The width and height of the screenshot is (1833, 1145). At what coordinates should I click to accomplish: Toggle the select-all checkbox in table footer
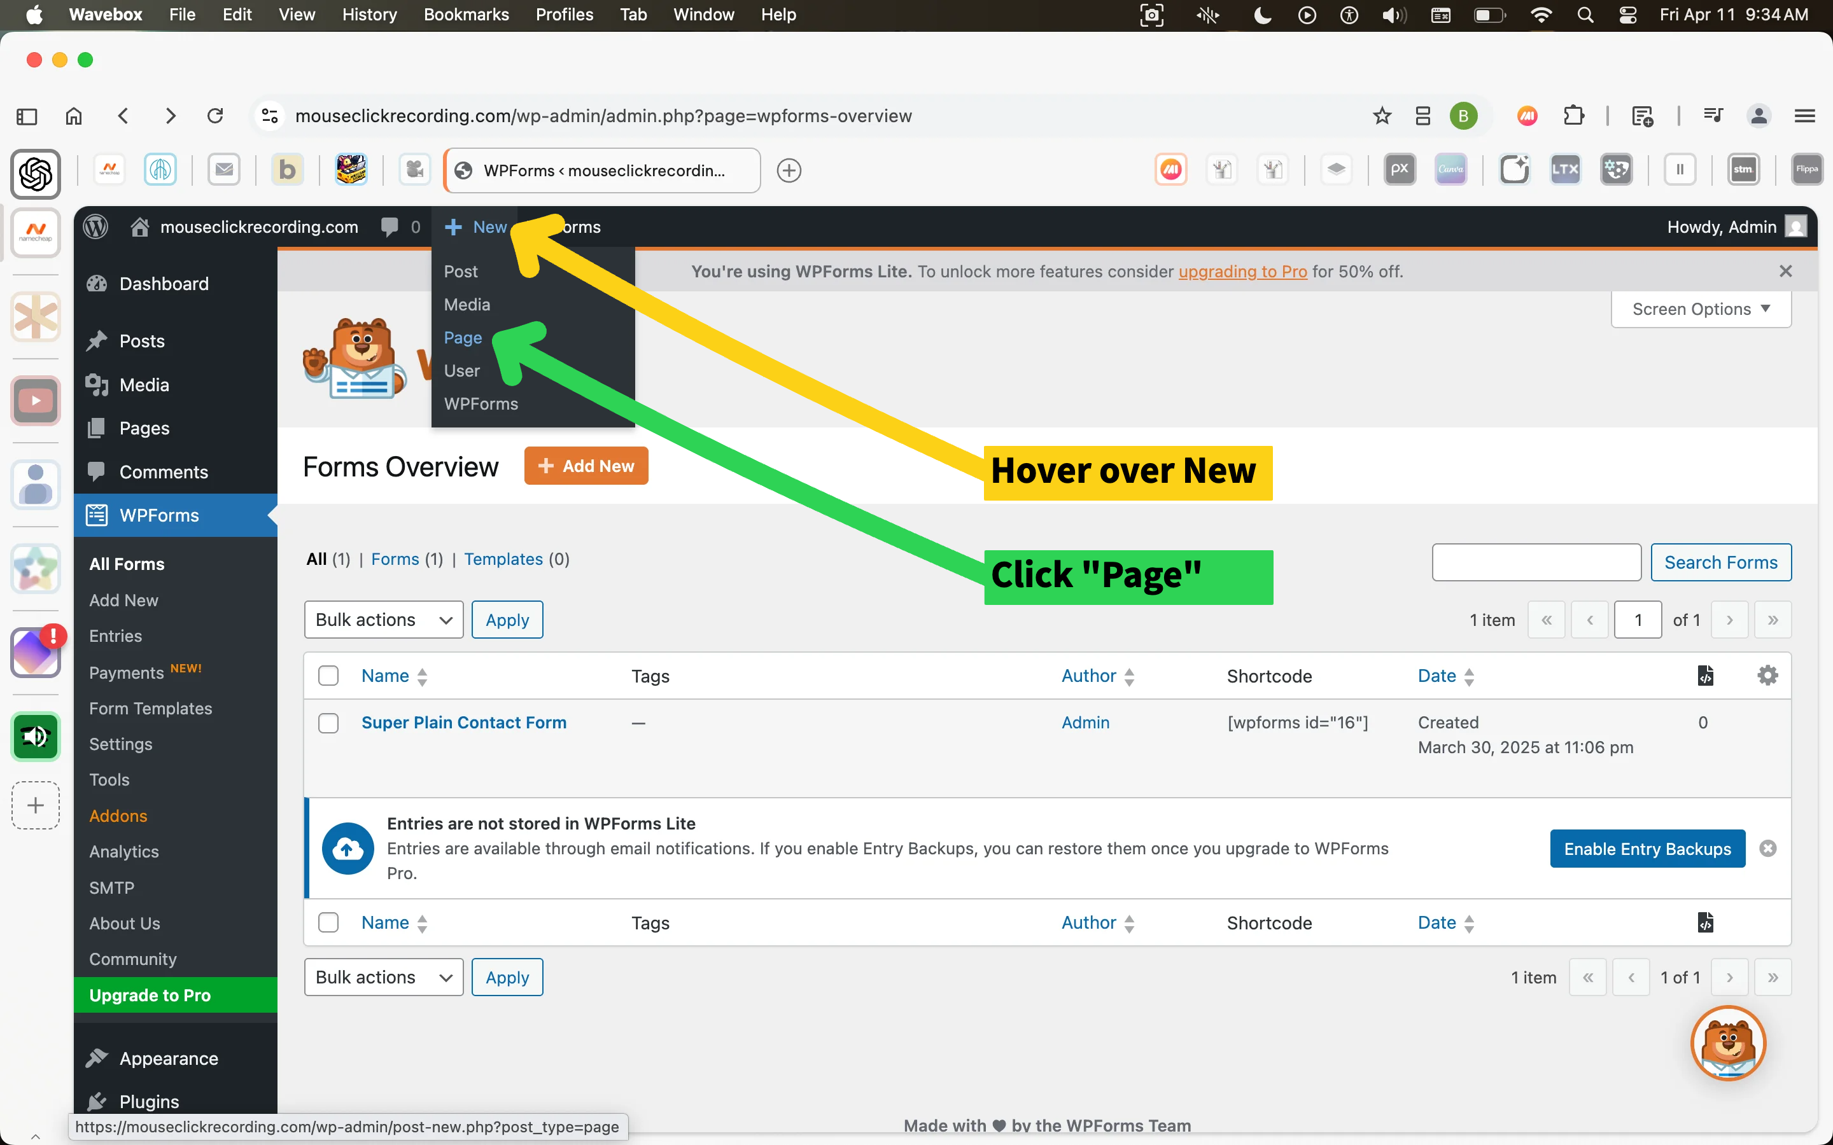(x=328, y=922)
